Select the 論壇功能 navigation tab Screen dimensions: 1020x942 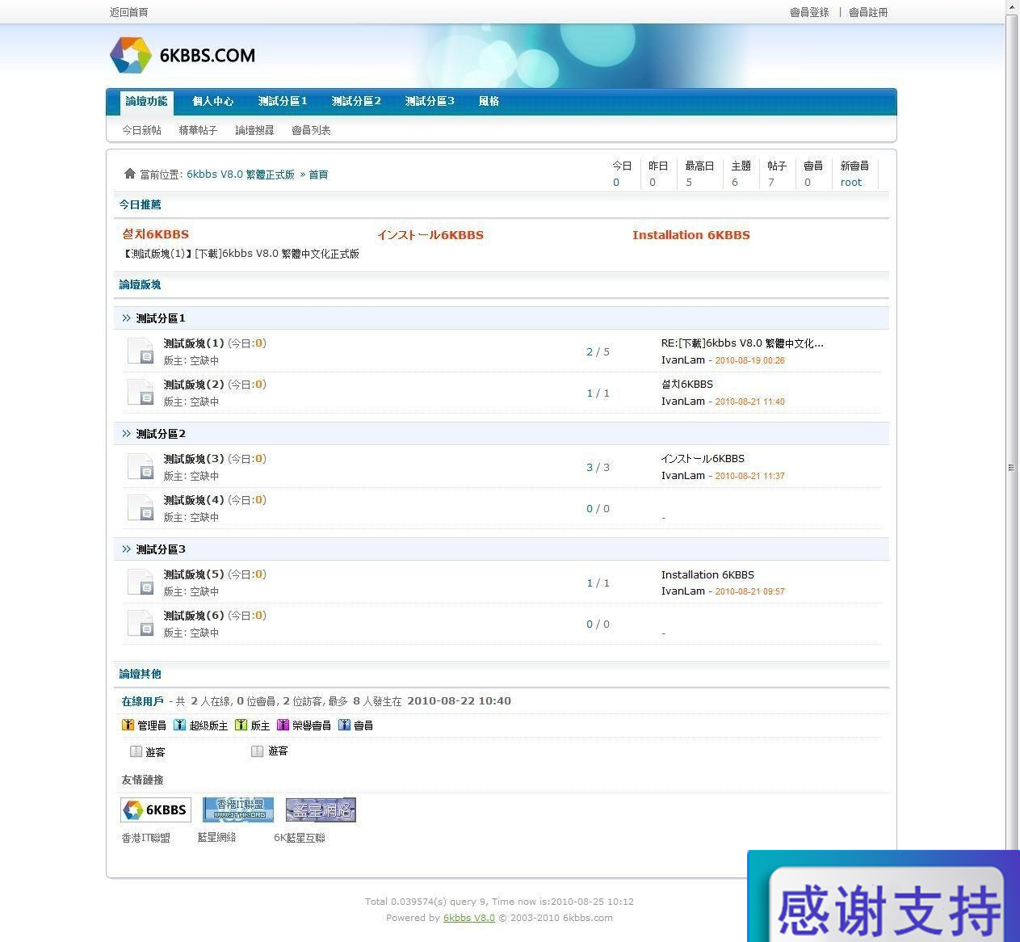coord(146,102)
